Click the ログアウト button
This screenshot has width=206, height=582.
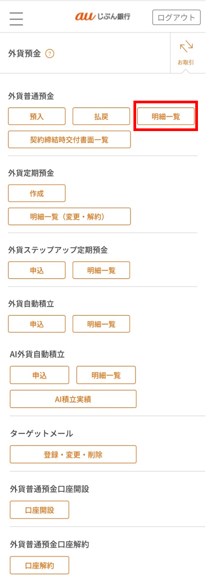pos(176,17)
